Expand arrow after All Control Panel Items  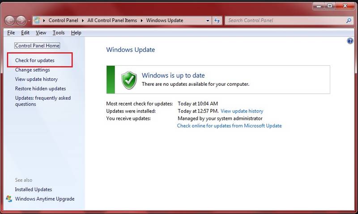click(141, 21)
